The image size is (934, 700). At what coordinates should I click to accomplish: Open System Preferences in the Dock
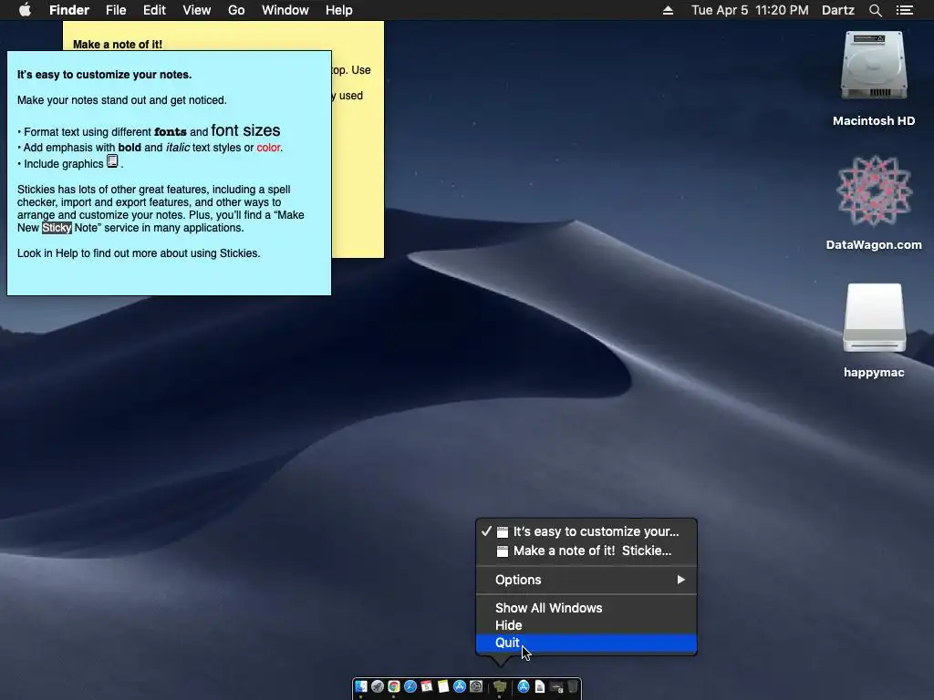[x=476, y=687]
